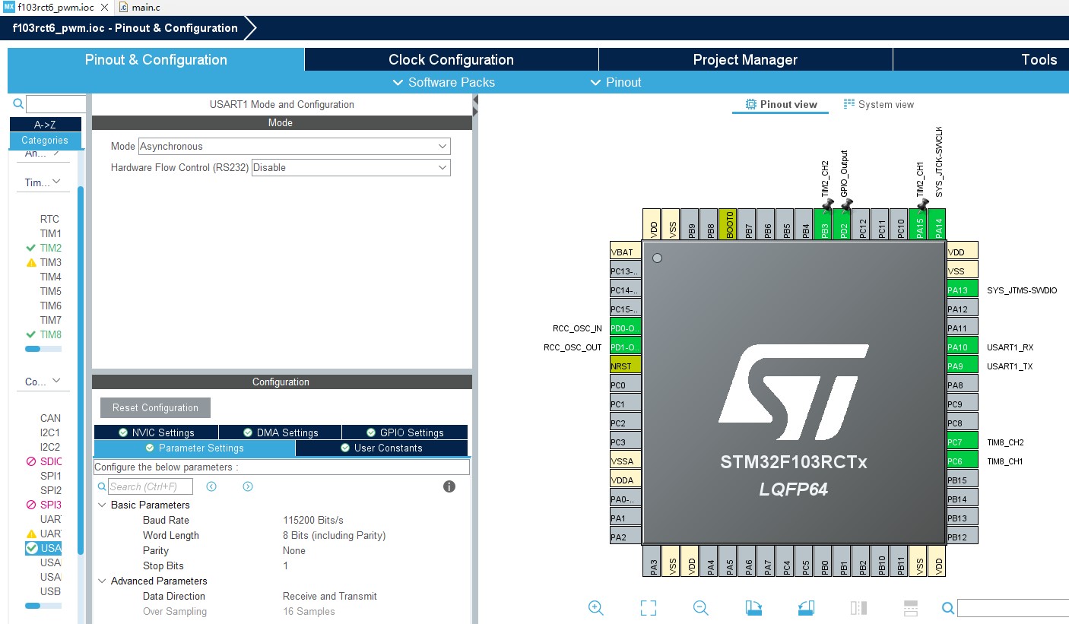Switch to System view
The image size is (1069, 624).
coord(879,104)
